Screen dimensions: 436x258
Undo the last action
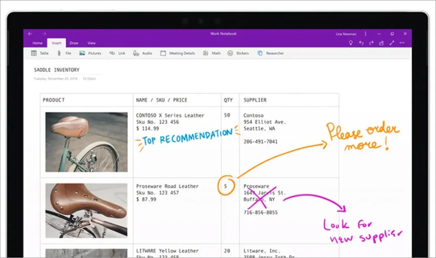[360, 43]
